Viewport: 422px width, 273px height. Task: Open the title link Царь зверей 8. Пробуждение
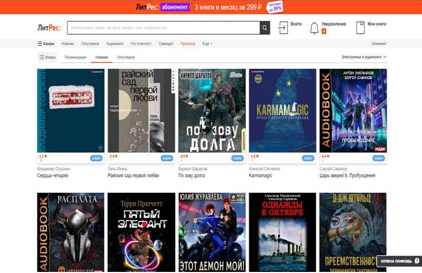[348, 175]
